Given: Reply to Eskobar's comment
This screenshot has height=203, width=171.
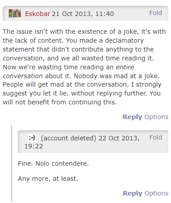Looking at the screenshot, I should [132, 117].
